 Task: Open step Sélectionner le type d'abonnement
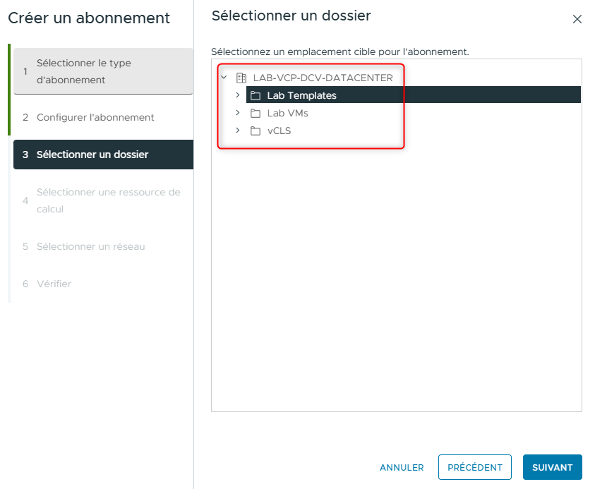click(x=103, y=71)
